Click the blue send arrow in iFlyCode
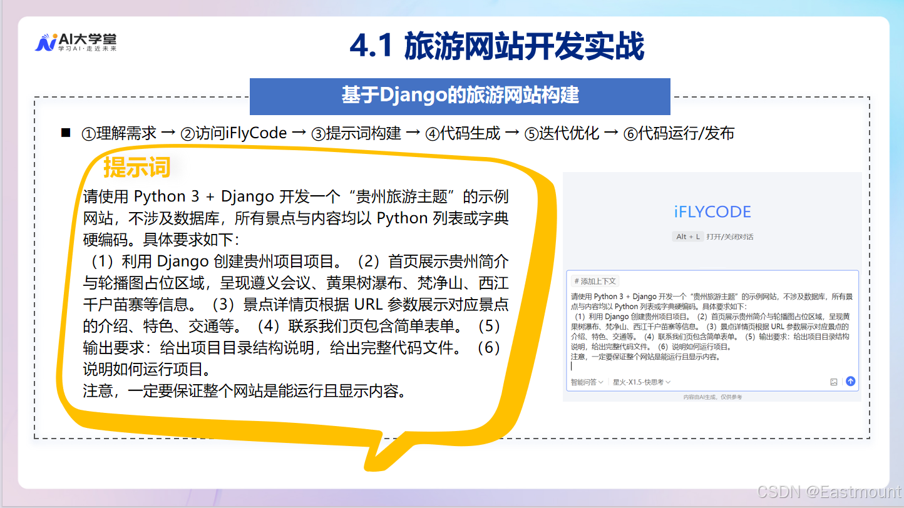Image resolution: width=904 pixels, height=508 pixels. click(x=850, y=382)
